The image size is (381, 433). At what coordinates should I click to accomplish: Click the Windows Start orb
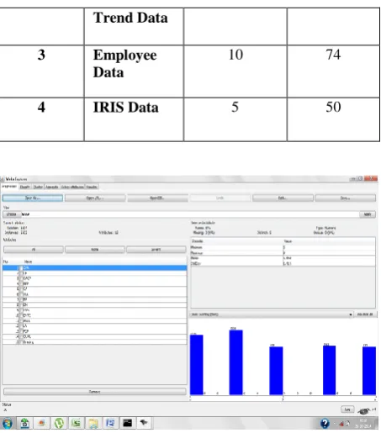click(x=8, y=423)
